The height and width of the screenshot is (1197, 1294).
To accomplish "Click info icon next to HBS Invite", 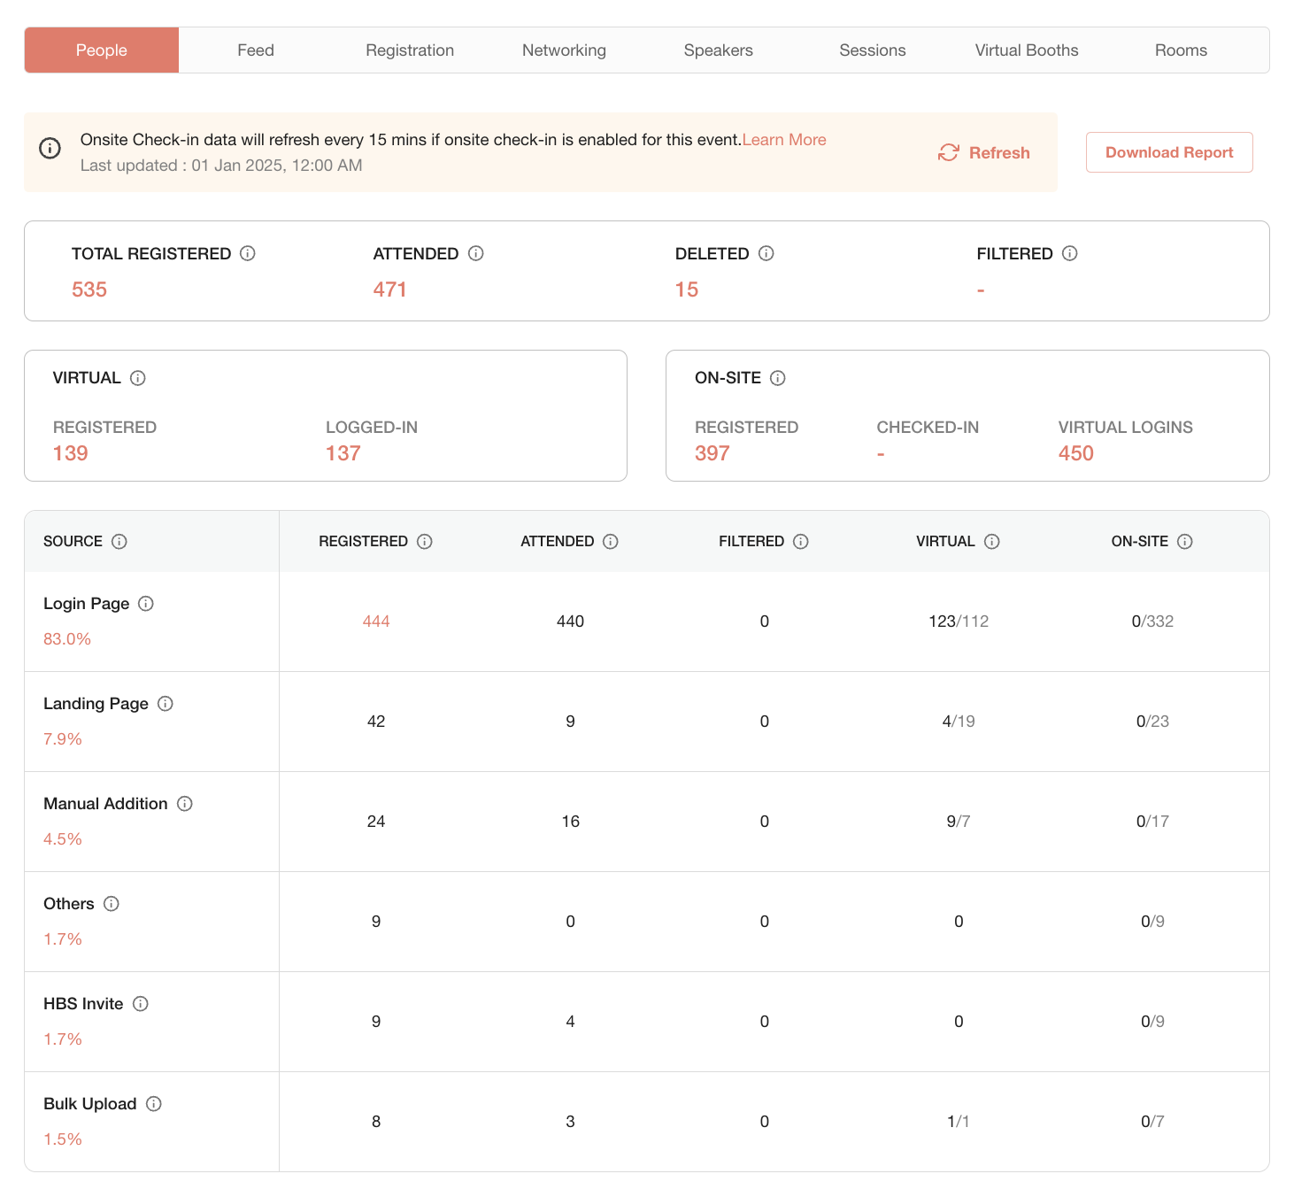I will [141, 1003].
